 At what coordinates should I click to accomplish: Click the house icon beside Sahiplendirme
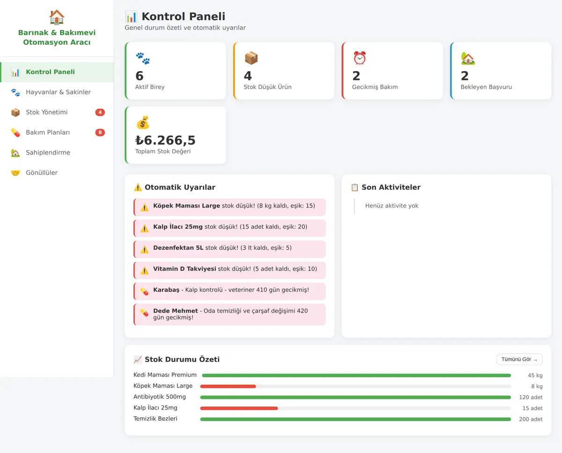(x=15, y=152)
